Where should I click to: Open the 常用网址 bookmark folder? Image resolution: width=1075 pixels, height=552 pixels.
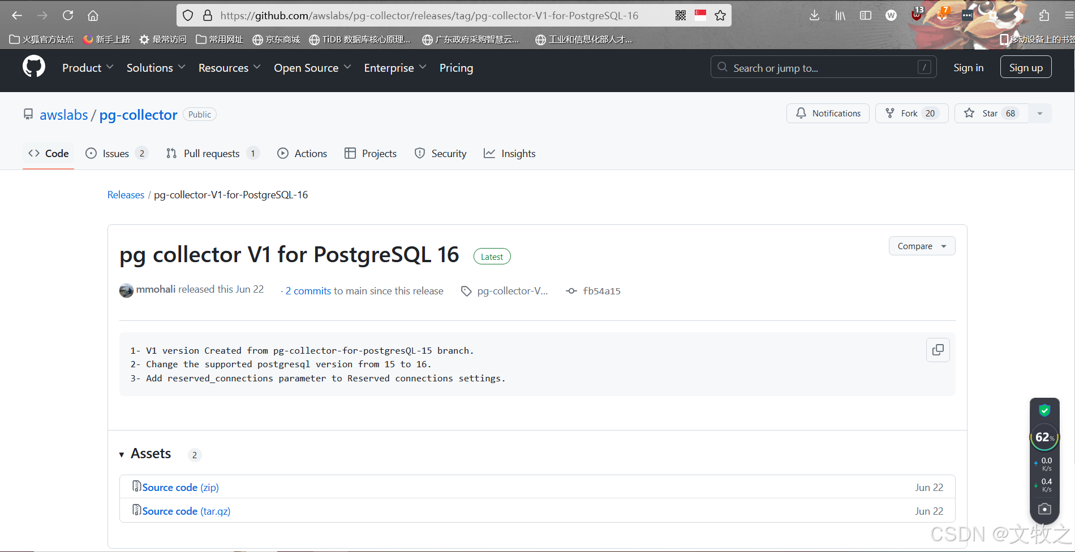click(220, 39)
